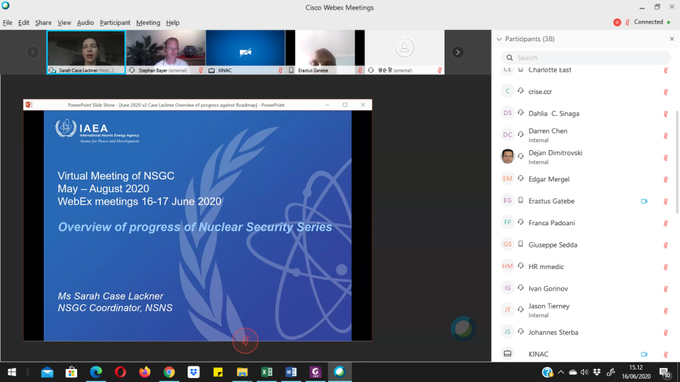Click the PowerPoint icon in shared window title
This screenshot has height=382, width=680.
tap(29, 105)
